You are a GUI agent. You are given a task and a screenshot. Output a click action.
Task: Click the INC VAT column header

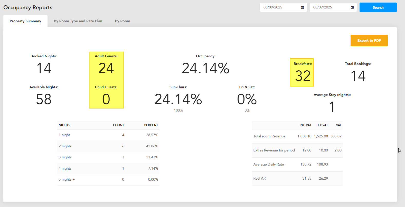click(305, 125)
